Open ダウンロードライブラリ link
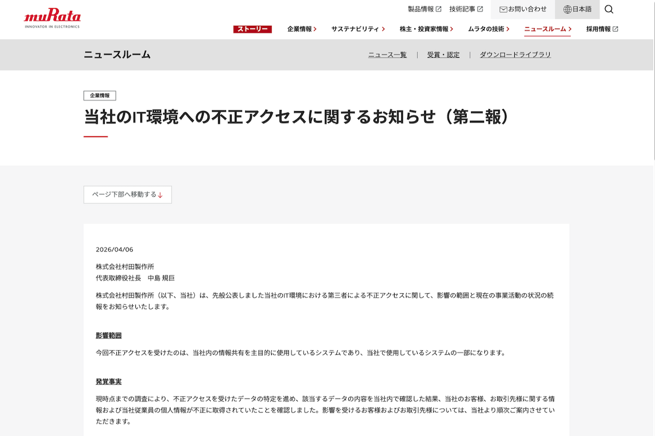 click(515, 55)
